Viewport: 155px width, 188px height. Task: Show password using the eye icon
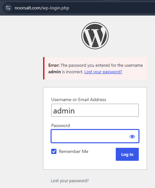coord(132,136)
